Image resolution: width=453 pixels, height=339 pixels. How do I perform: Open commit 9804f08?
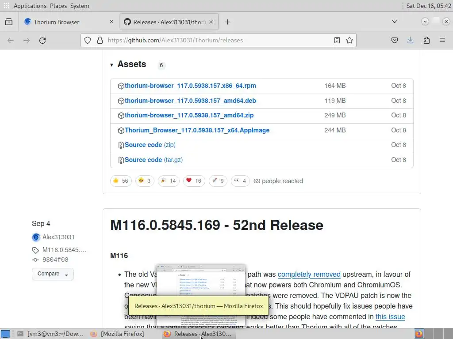tap(55, 260)
